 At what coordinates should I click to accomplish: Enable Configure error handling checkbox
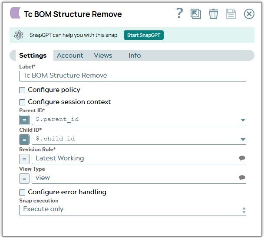click(x=22, y=192)
